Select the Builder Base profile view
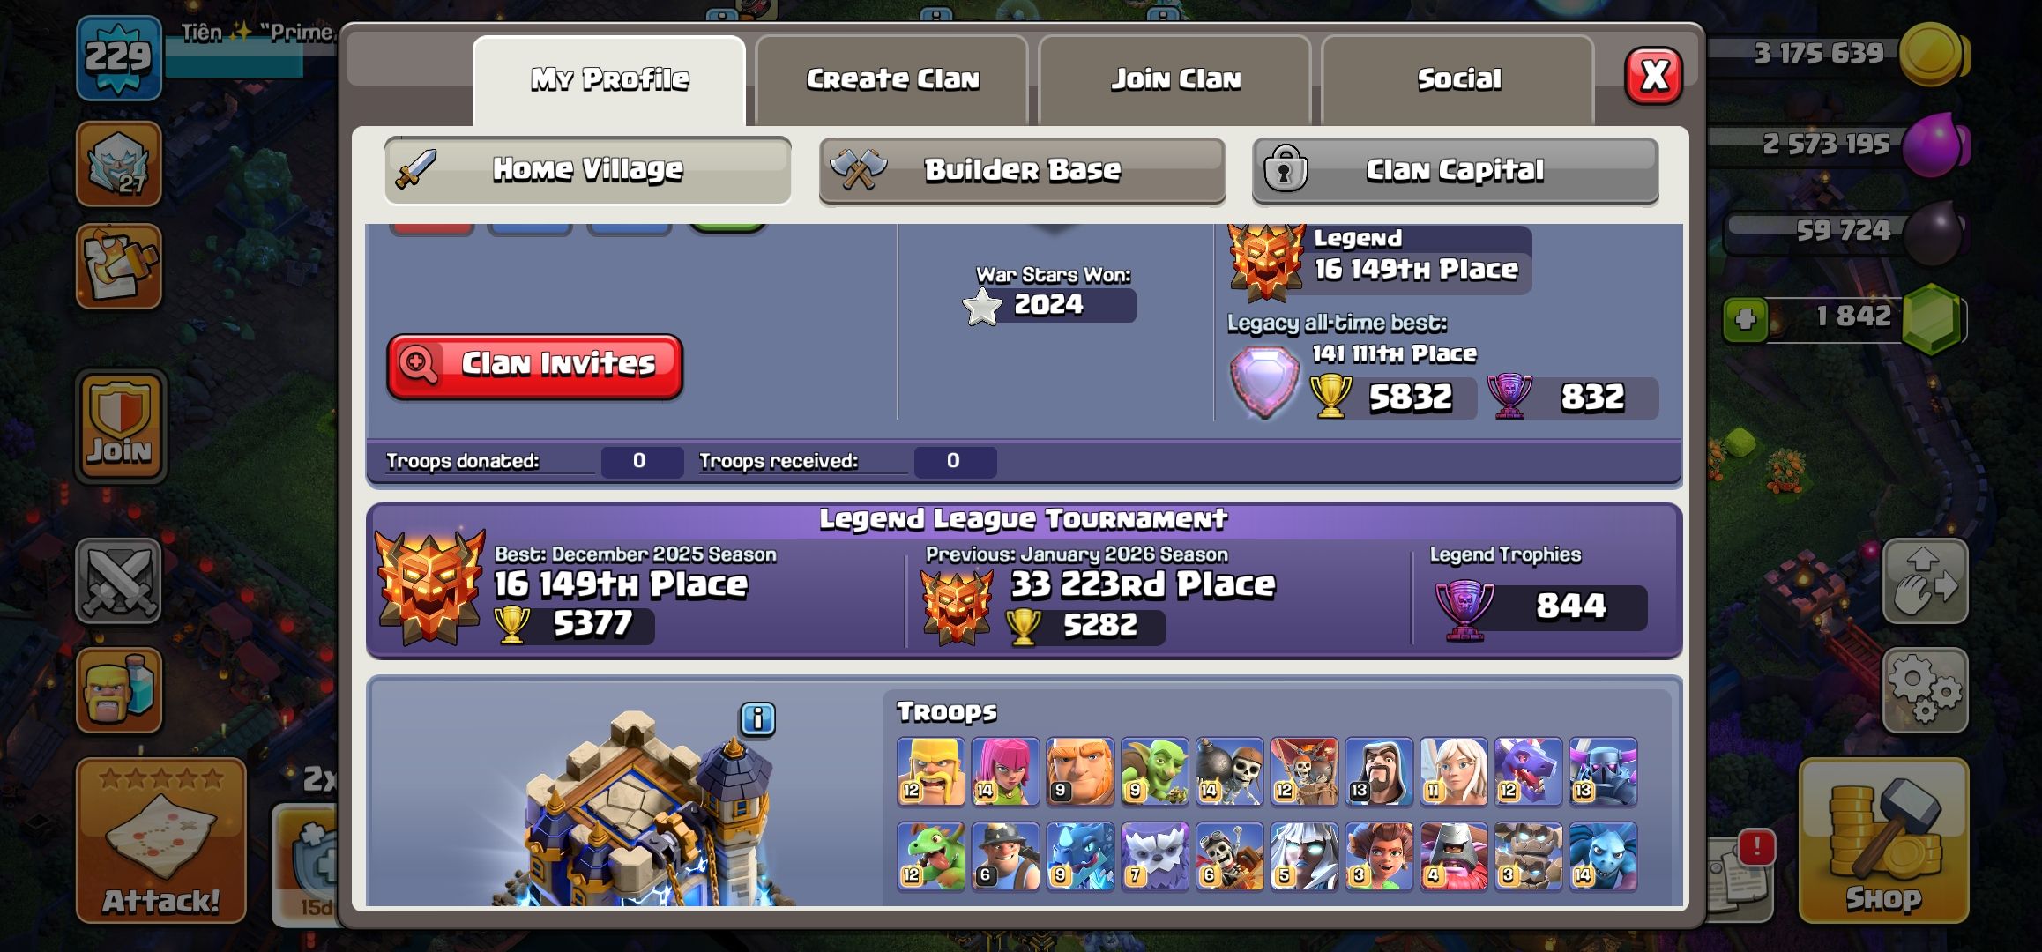 [1022, 170]
